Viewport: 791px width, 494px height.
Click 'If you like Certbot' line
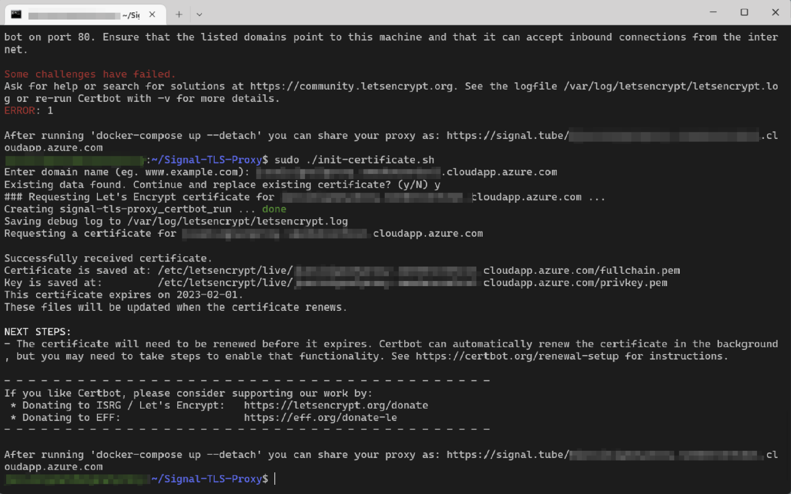point(188,393)
